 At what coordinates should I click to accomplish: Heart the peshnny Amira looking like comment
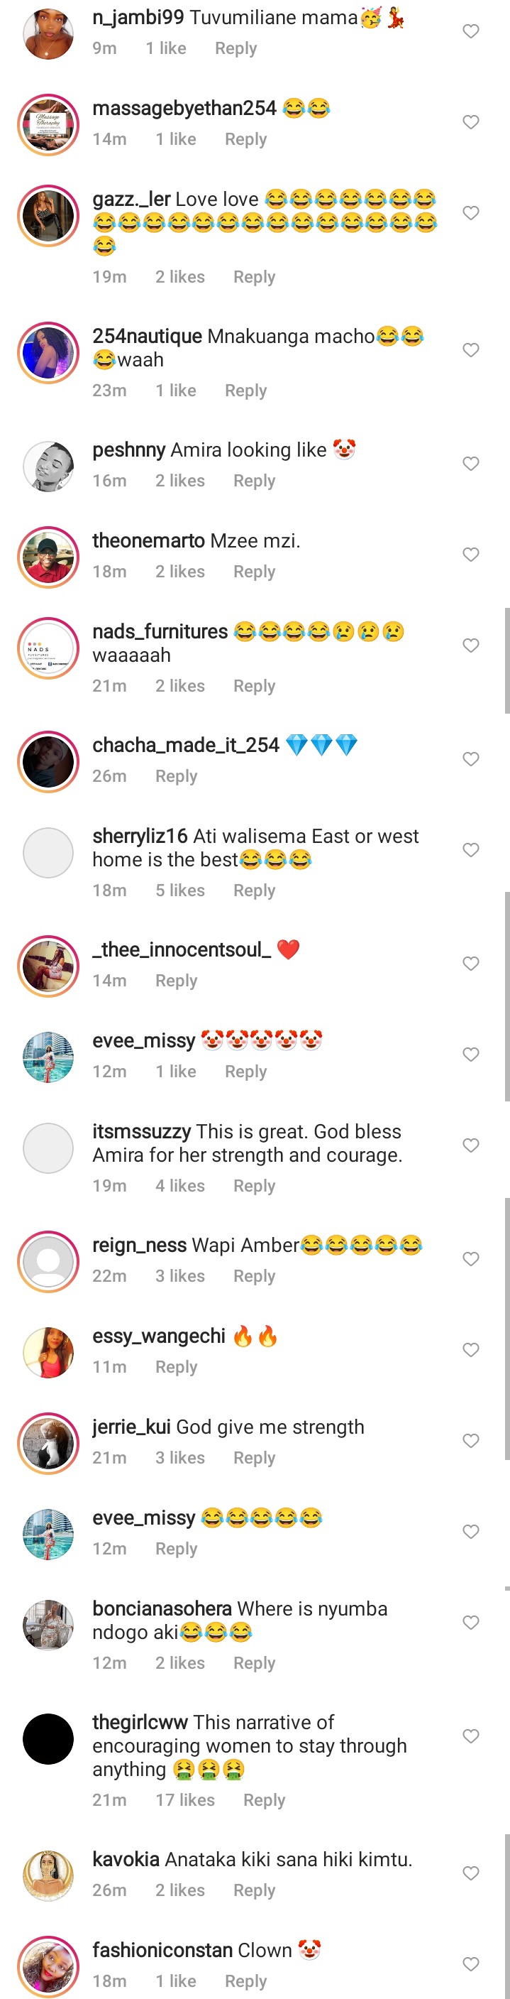pyautogui.click(x=470, y=463)
